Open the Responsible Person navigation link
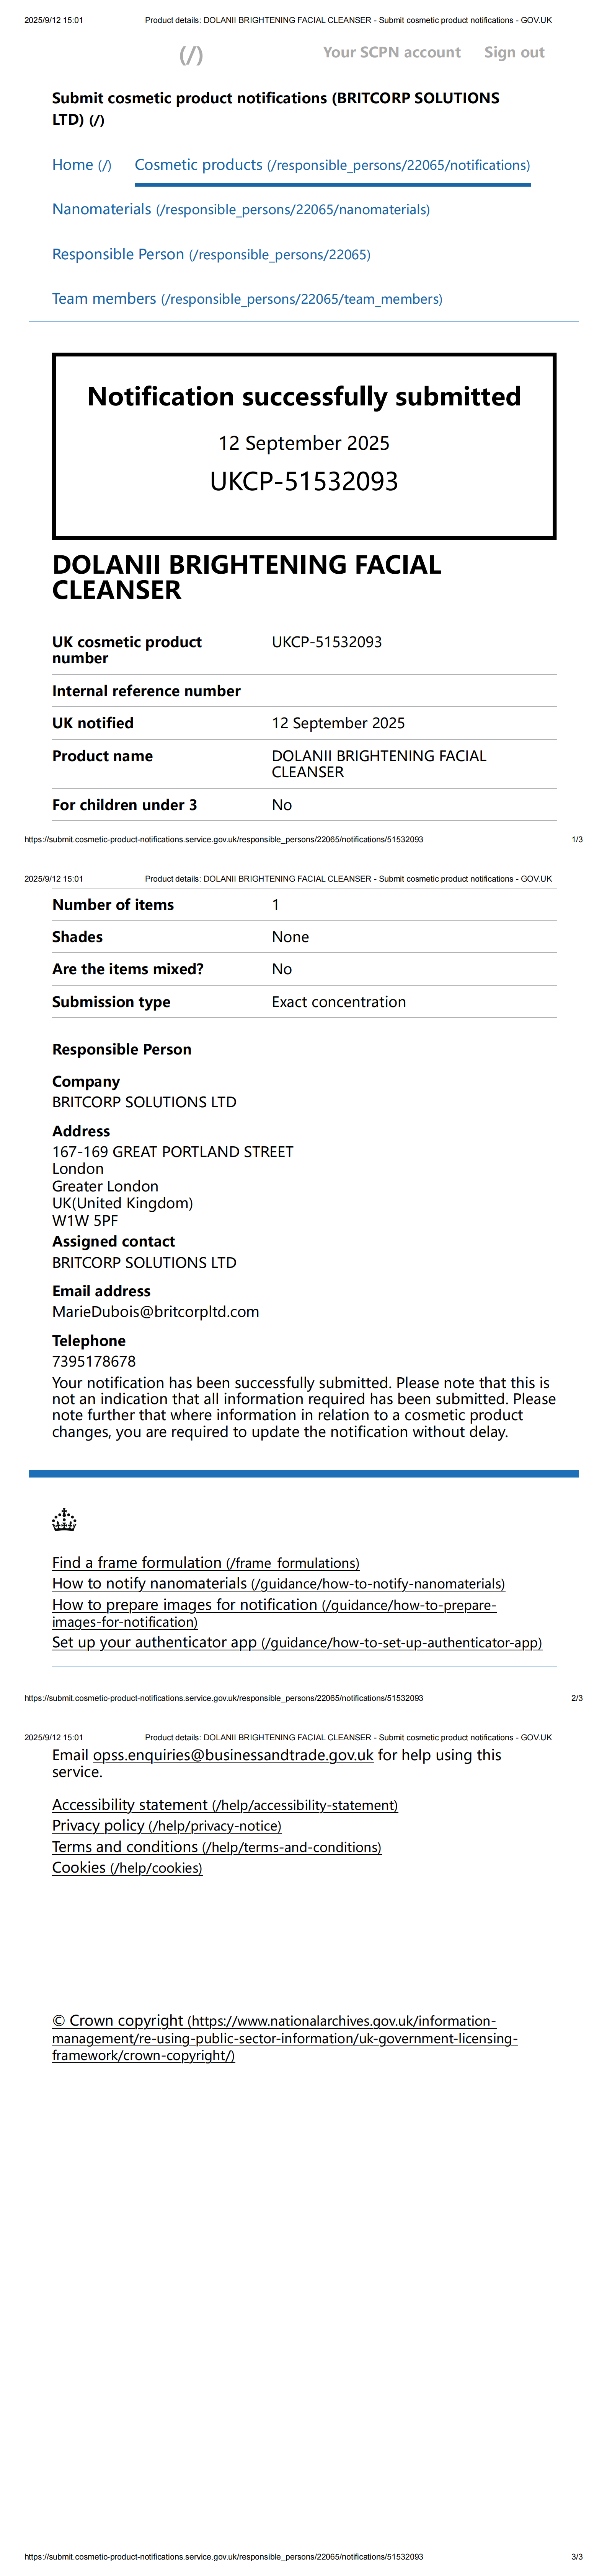The width and height of the screenshot is (607, 2576). [211, 254]
